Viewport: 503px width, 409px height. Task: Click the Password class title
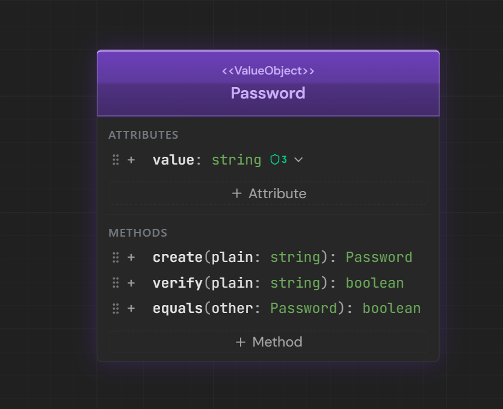coord(268,93)
